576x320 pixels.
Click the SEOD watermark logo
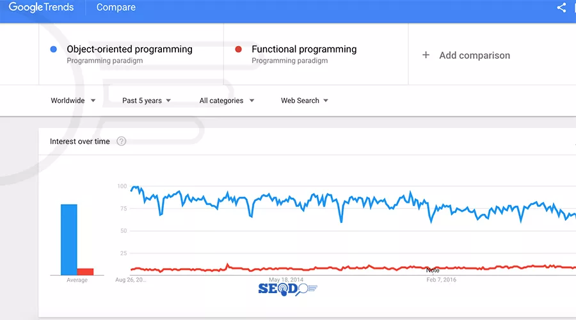coord(287,289)
